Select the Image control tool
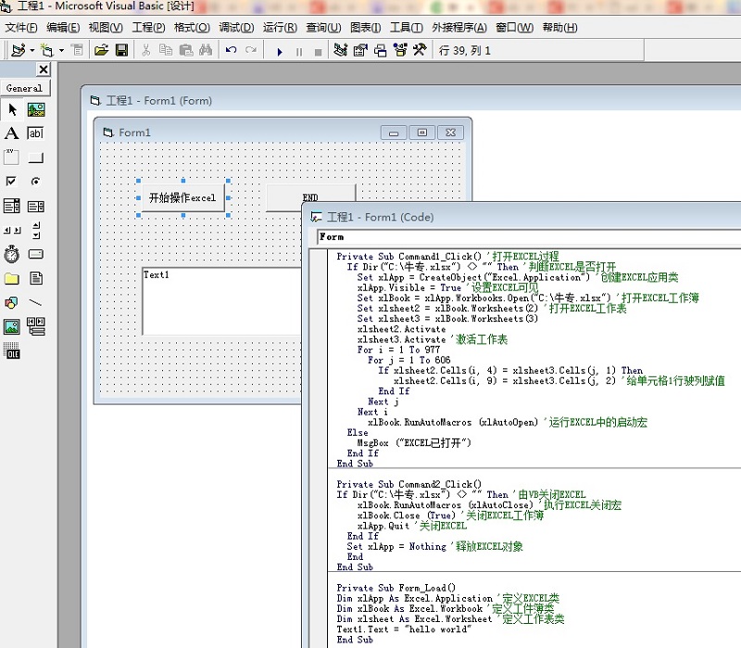 pos(11,326)
